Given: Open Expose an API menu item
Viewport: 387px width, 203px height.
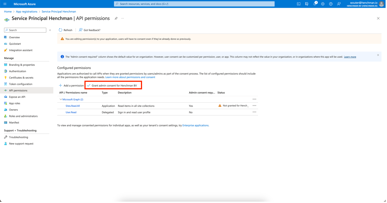Looking at the screenshot, I should 17,97.
